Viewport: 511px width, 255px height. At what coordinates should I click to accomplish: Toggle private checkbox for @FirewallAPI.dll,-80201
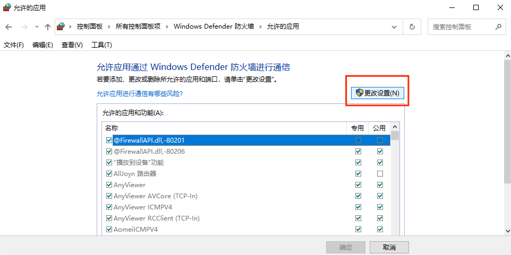(x=359, y=140)
